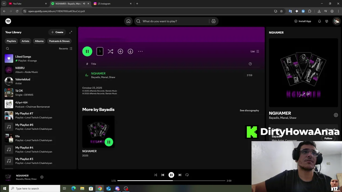The height and width of the screenshot is (192, 342).
Task: Click Create in Your Library
Action: tap(57, 32)
